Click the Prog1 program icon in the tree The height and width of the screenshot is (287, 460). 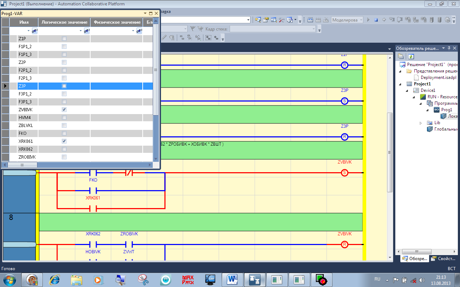[437, 110]
